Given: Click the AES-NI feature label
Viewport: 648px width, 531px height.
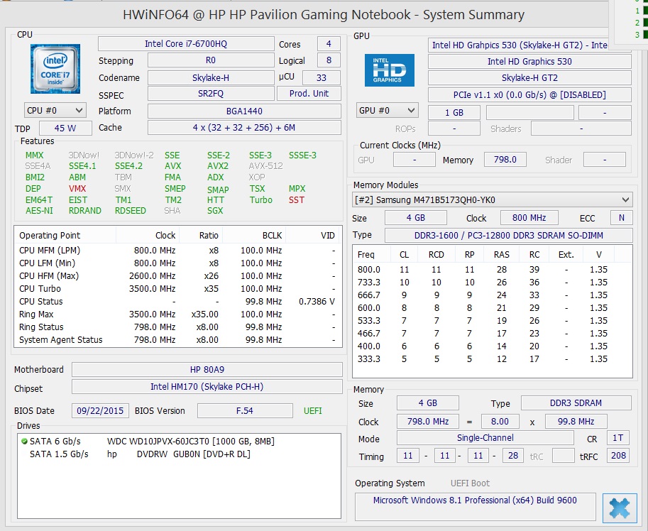Looking at the screenshot, I should tap(39, 211).
